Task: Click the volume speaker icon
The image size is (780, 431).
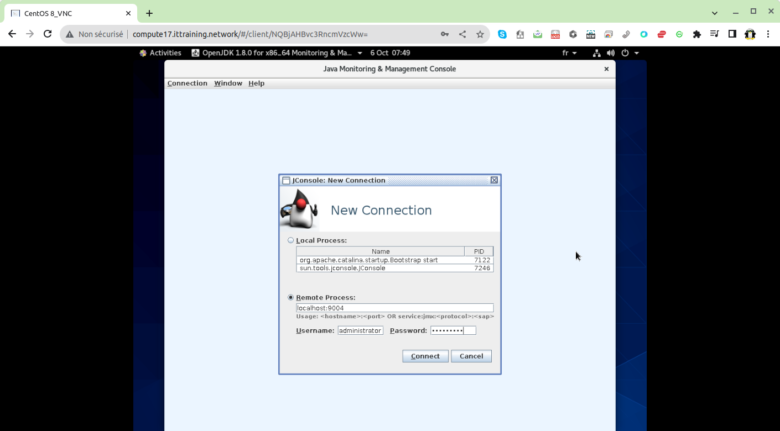Action: click(611, 53)
